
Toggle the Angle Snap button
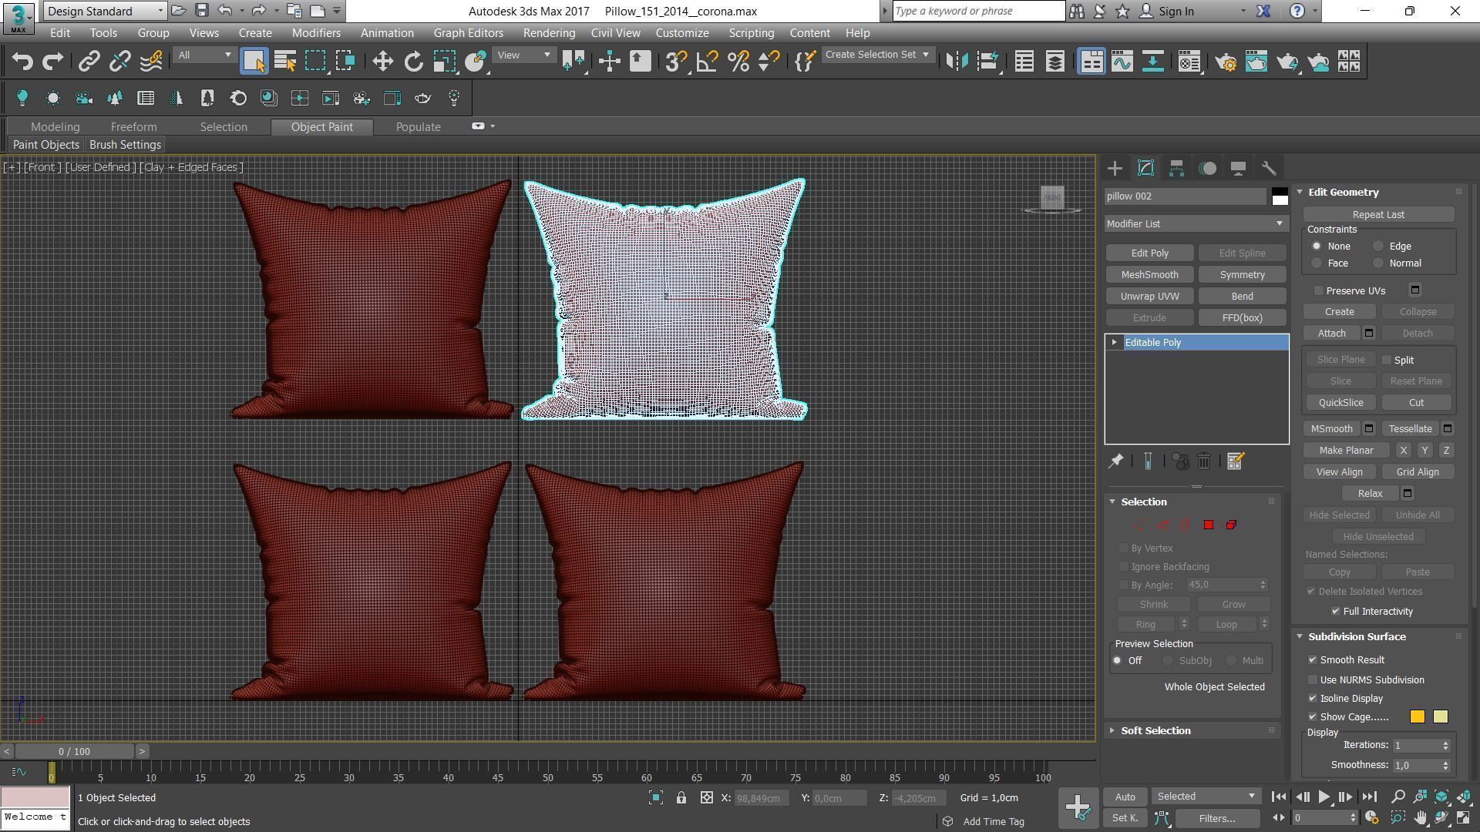707,62
